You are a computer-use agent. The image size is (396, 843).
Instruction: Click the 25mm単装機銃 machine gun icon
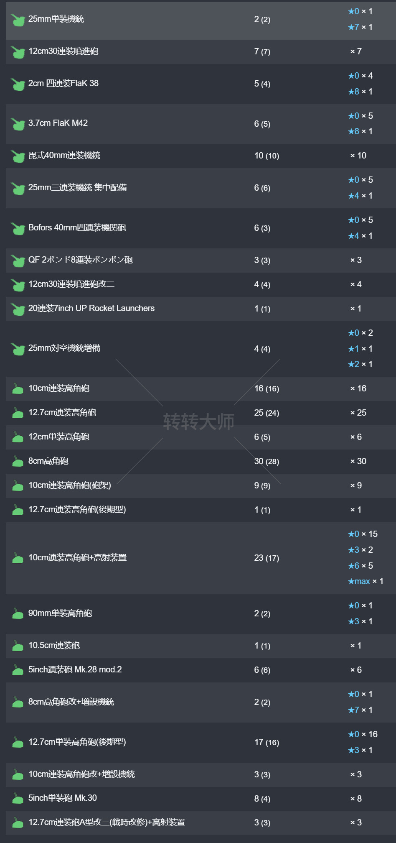click(18, 20)
